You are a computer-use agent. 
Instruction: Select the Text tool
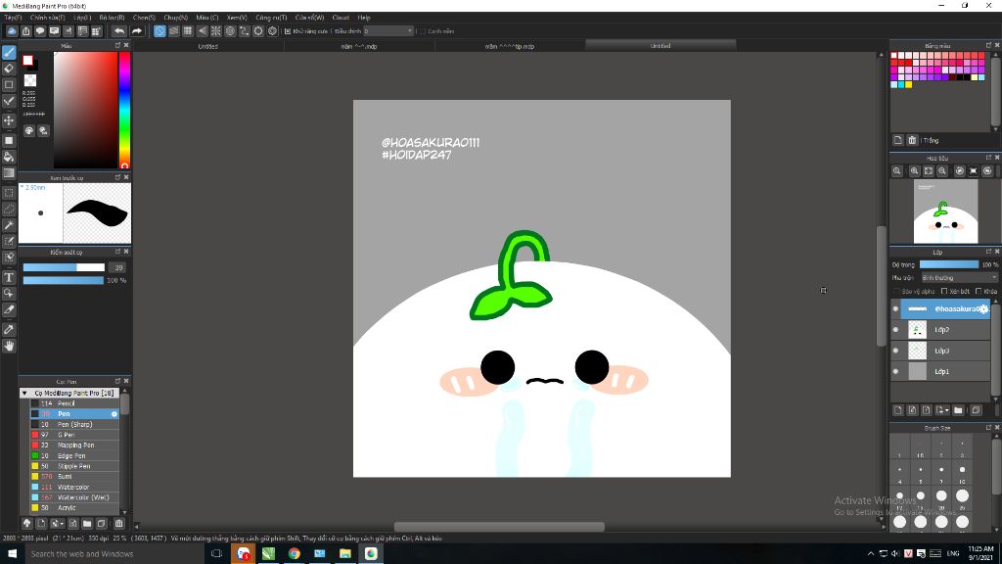click(9, 277)
